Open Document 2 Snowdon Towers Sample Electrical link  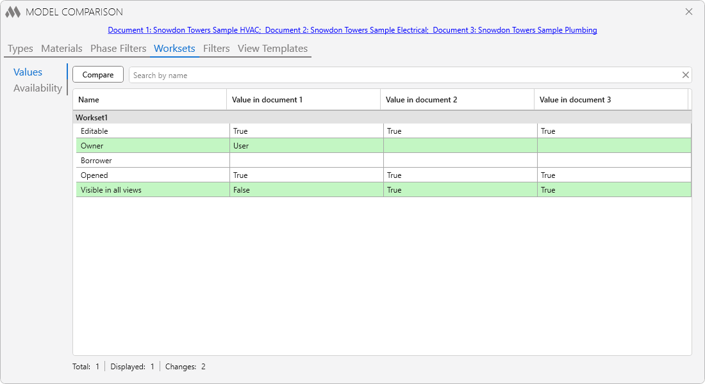click(347, 30)
